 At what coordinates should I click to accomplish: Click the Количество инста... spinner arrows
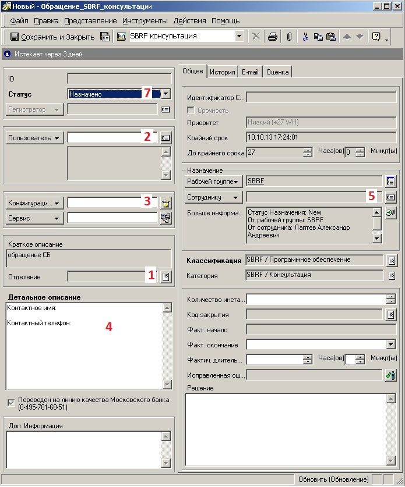click(x=390, y=299)
